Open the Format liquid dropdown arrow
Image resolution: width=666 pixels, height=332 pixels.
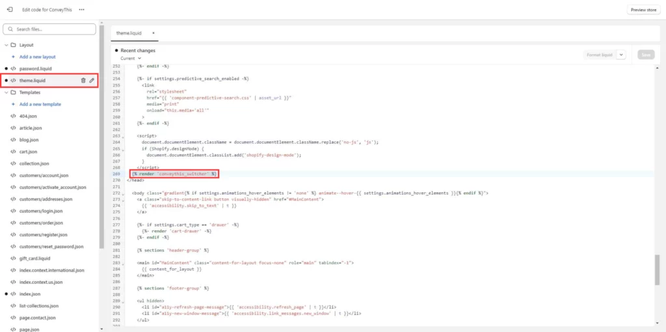click(x=621, y=55)
